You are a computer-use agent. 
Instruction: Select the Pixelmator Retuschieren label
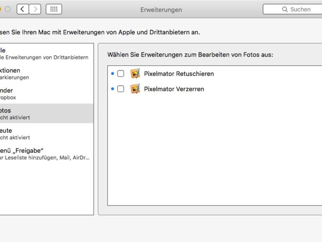point(179,74)
